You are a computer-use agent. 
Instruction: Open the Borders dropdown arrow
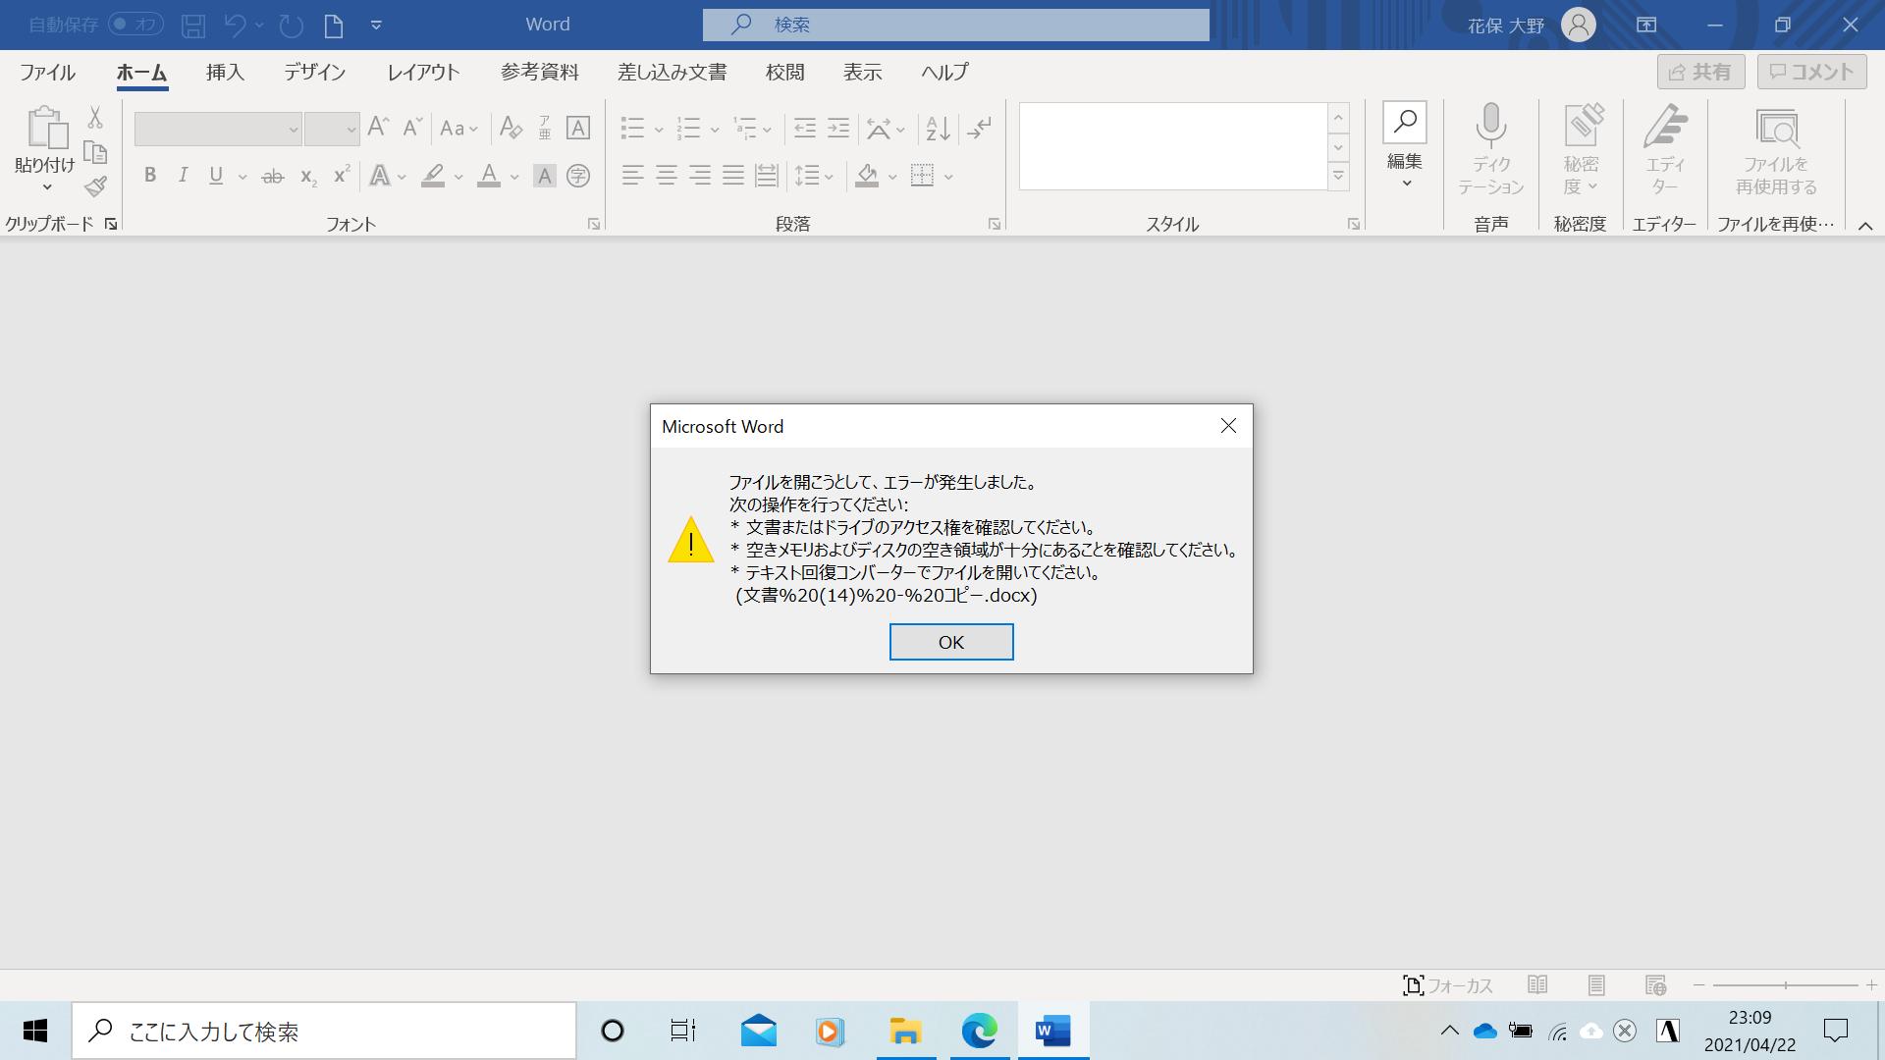[x=948, y=177]
